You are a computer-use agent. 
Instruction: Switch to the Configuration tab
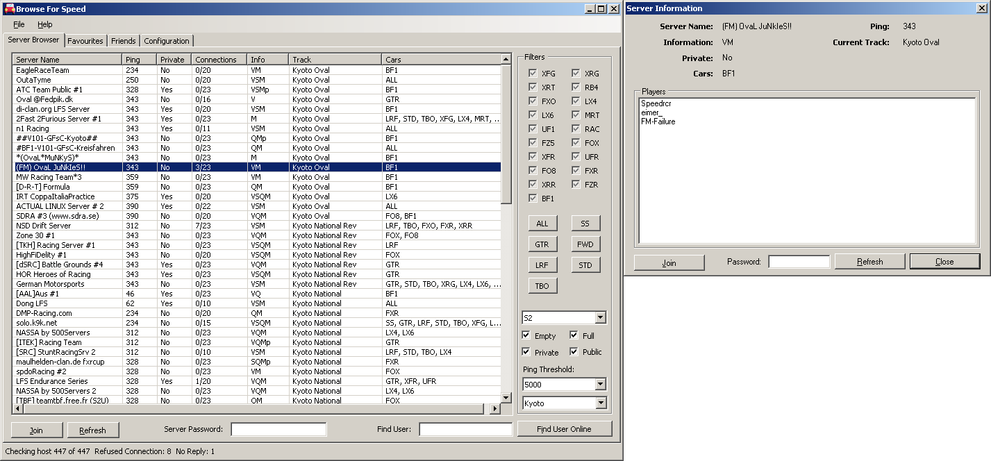click(x=167, y=41)
